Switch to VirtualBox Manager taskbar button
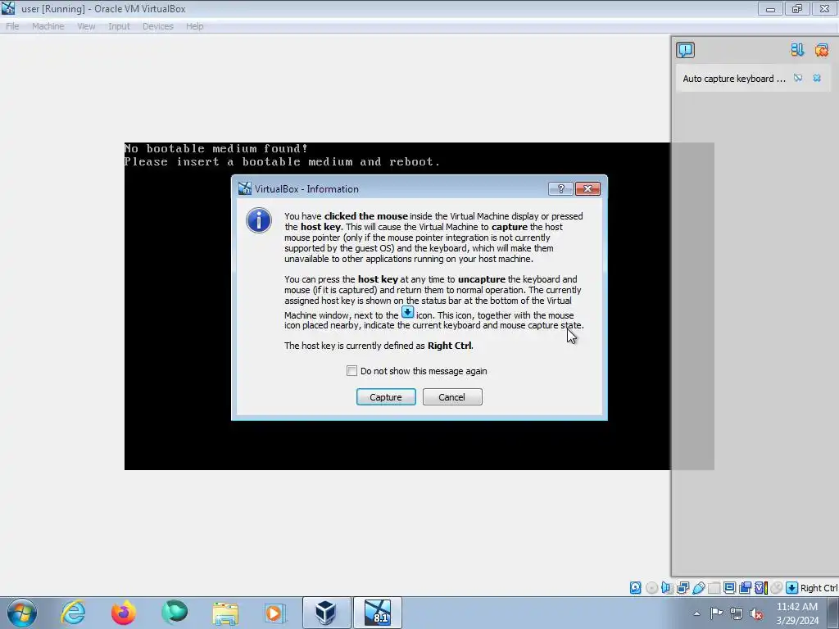The width and height of the screenshot is (839, 629). pos(326,613)
